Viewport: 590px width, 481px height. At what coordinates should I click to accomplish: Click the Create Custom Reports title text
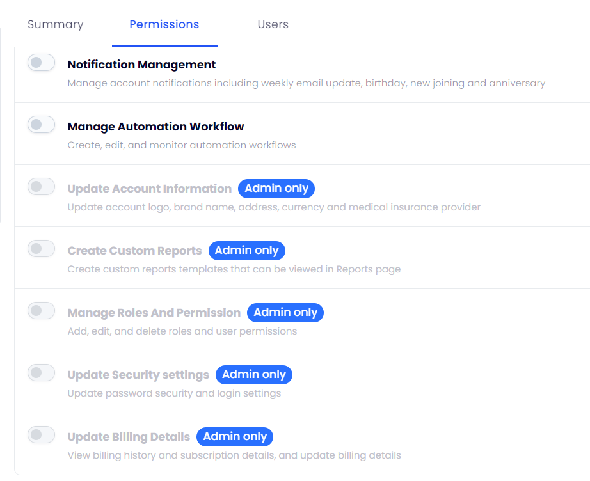tap(134, 251)
